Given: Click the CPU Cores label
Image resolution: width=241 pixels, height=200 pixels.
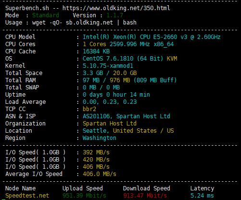Looking at the screenshot, I should [x=20, y=44].
